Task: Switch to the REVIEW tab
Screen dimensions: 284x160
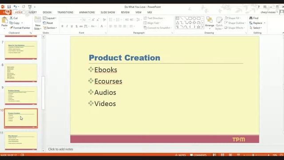Action: [125, 12]
